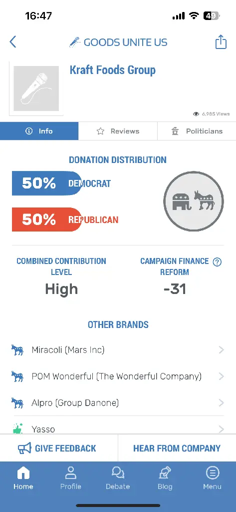236x512 pixels.
Task: Tap the donkey icon beside Miracoli
Action: pyautogui.click(x=17, y=350)
